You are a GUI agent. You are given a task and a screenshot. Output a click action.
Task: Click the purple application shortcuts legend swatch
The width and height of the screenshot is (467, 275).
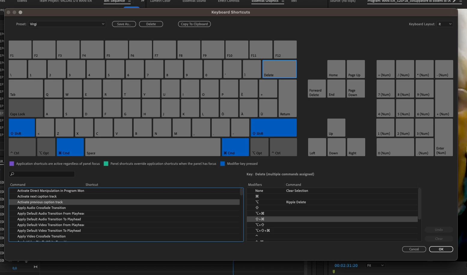click(x=12, y=164)
